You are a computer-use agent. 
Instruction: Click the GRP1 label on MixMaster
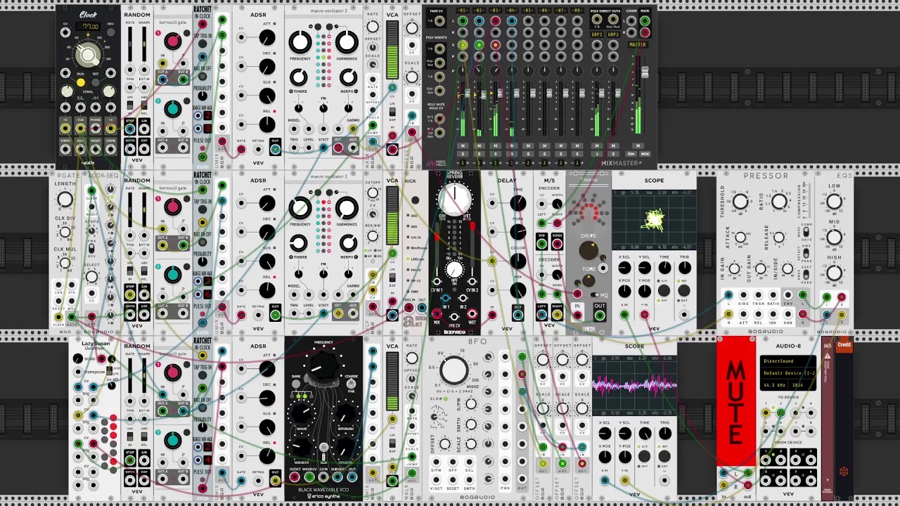coord(596,34)
